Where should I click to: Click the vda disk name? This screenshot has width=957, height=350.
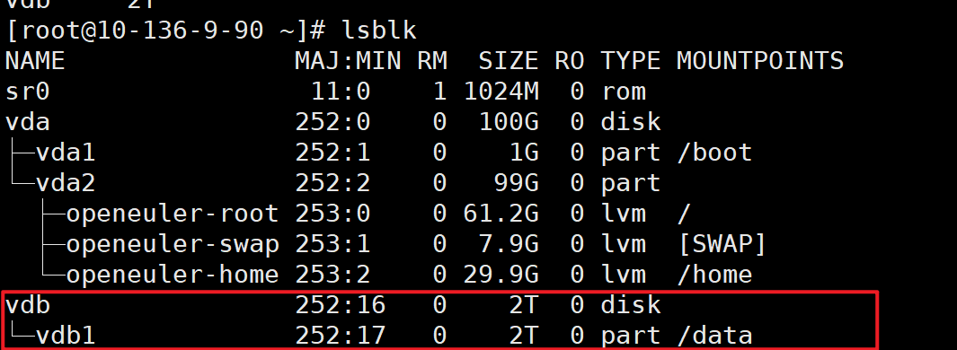pos(27,122)
